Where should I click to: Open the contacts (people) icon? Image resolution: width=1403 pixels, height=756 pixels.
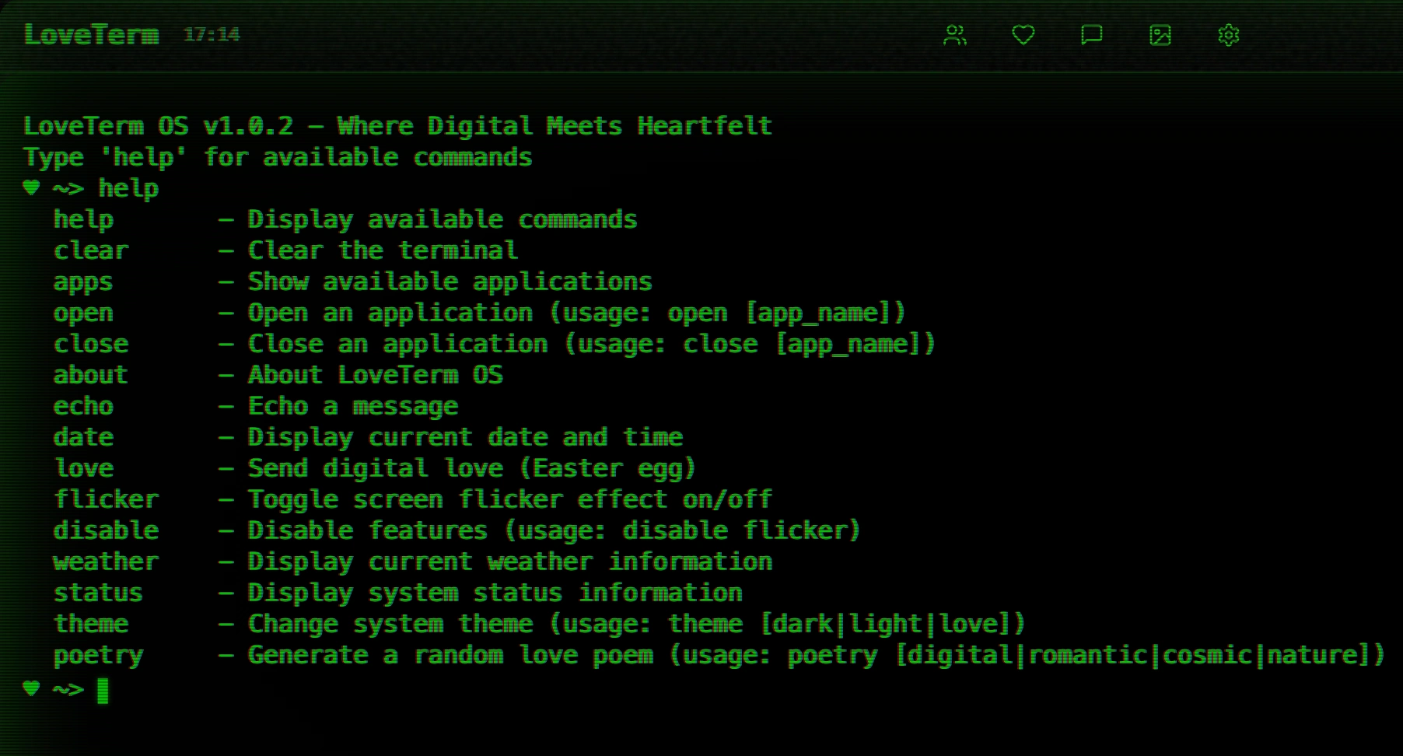[954, 35]
